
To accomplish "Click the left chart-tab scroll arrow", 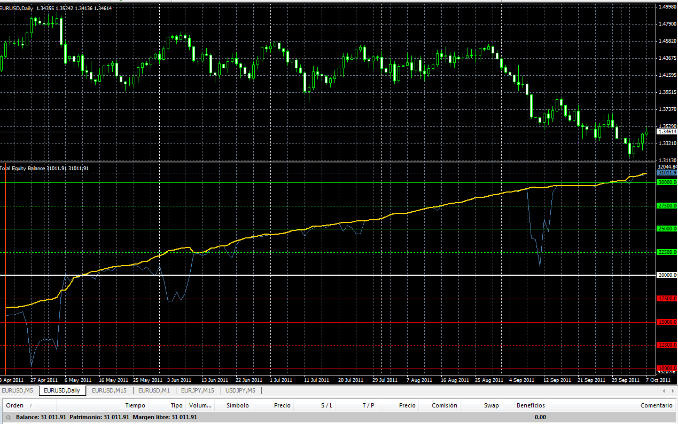I will [665, 391].
